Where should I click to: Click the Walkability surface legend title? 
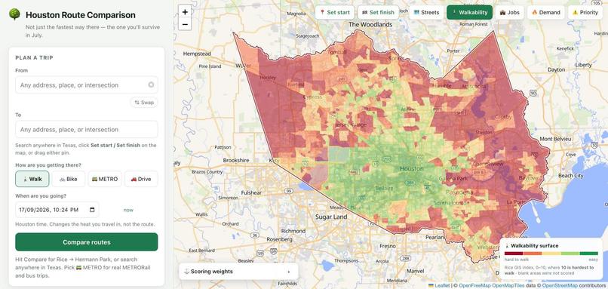(534, 245)
